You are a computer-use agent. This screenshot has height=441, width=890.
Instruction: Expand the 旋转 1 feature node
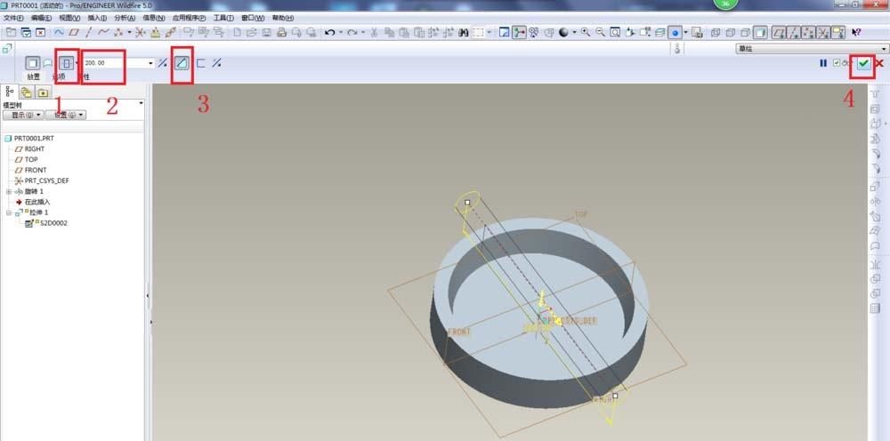9,191
